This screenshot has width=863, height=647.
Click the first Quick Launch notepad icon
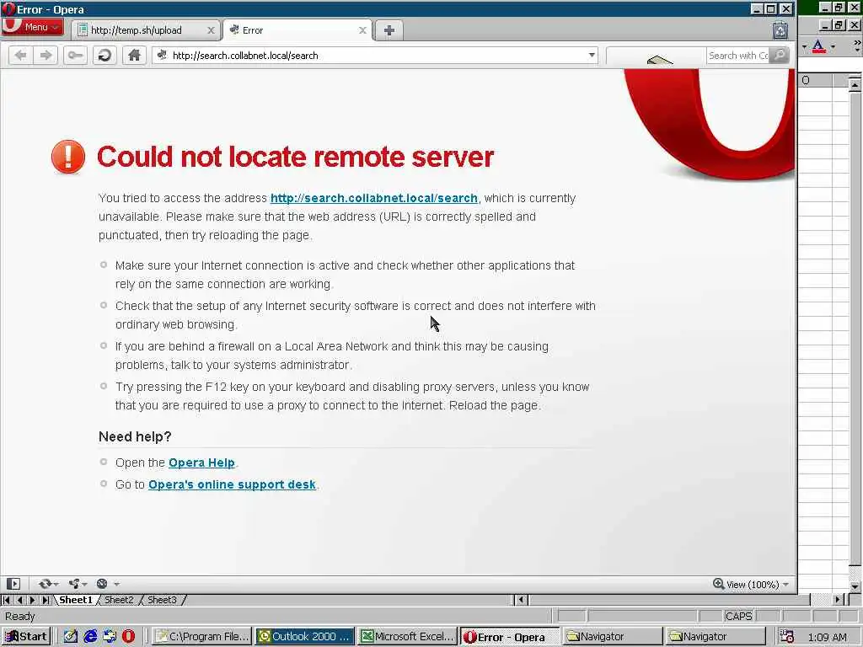[x=70, y=637]
